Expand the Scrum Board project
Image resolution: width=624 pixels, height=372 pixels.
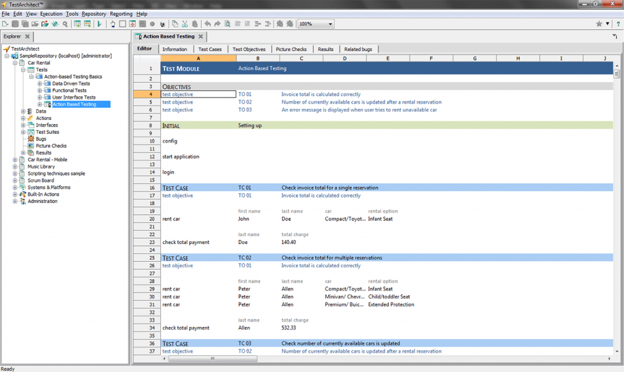point(15,180)
